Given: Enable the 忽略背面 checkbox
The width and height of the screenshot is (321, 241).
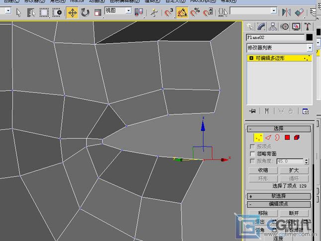Looking at the screenshot, I should pos(252,154).
